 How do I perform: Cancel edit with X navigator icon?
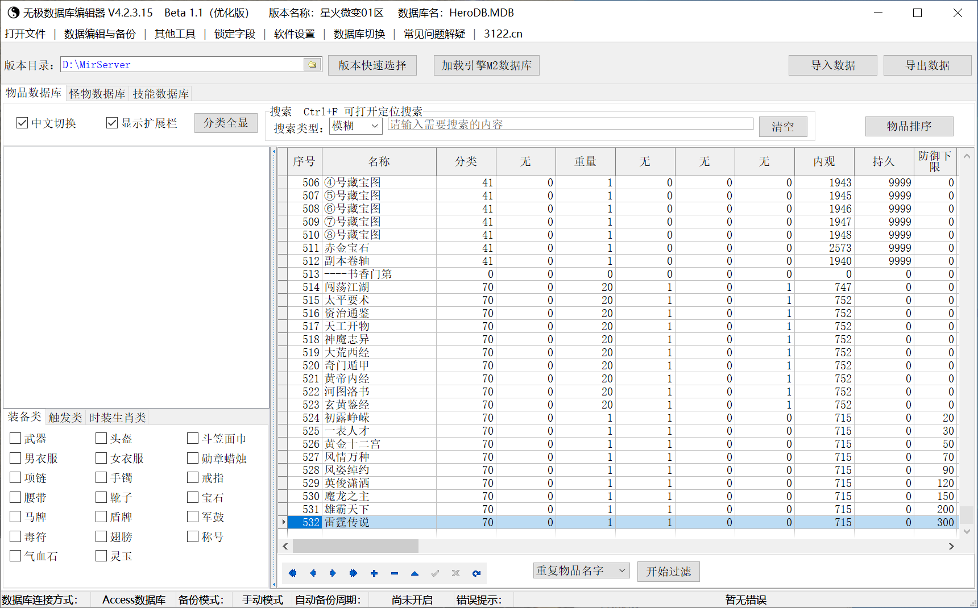pos(456,573)
